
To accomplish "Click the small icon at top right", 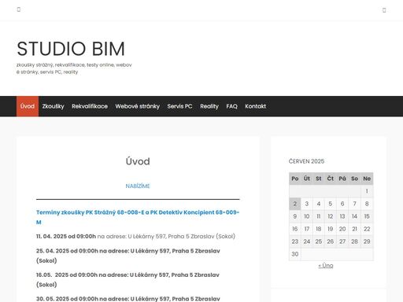I will coord(384,10).
